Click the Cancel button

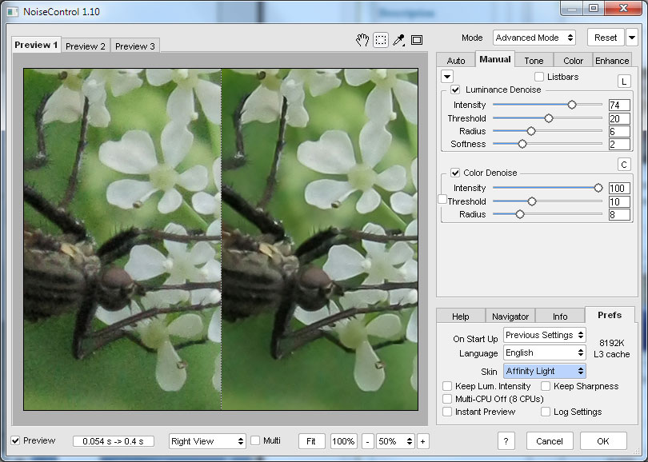click(550, 441)
